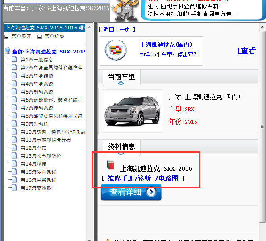Open chapter 第3章车身维修
The image size is (266, 241).
(x=37, y=76)
